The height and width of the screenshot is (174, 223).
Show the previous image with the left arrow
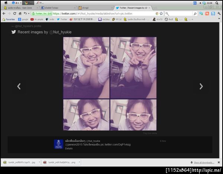point(19,86)
